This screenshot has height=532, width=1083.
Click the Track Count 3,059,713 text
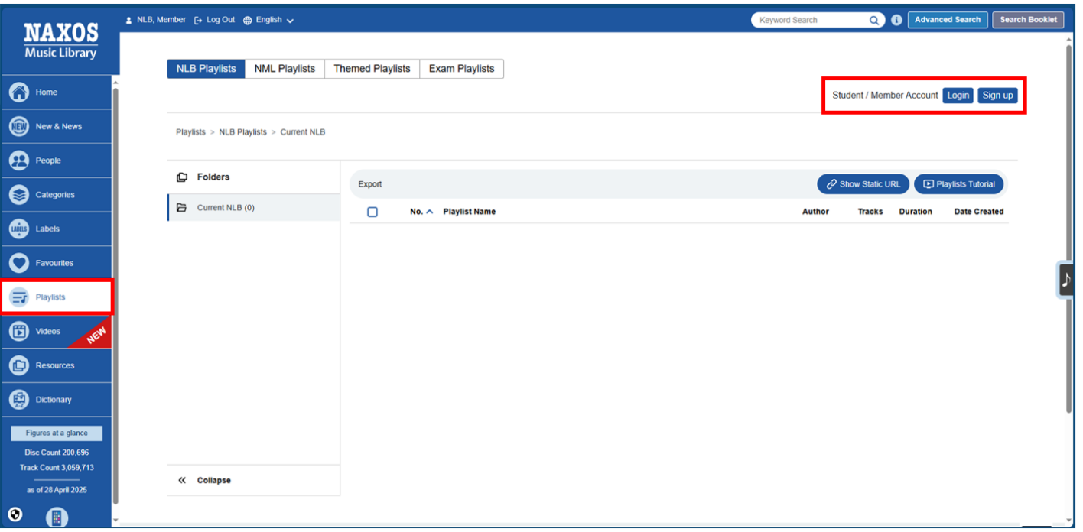pyautogui.click(x=57, y=468)
